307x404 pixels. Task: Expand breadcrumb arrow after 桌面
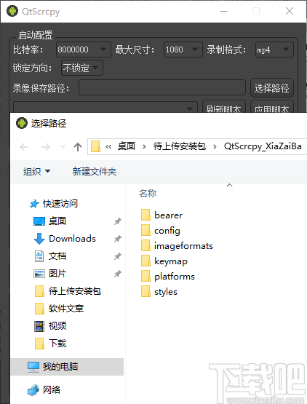(144, 146)
